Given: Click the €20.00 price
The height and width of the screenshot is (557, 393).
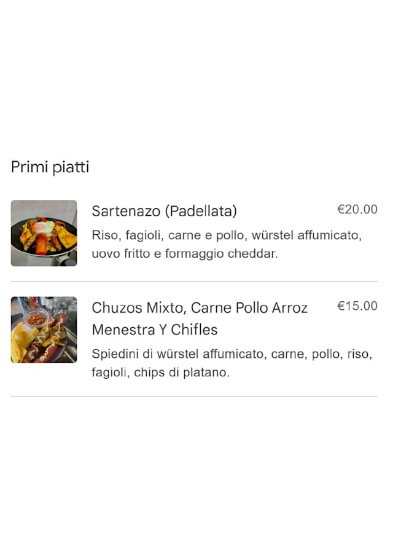Looking at the screenshot, I should (x=357, y=210).
